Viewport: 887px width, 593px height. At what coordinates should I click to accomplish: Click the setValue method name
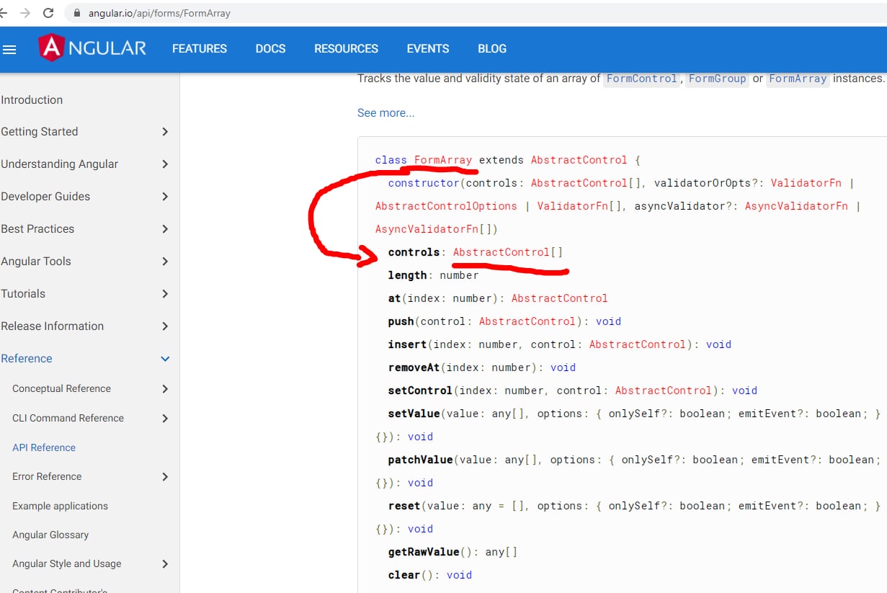click(x=414, y=414)
